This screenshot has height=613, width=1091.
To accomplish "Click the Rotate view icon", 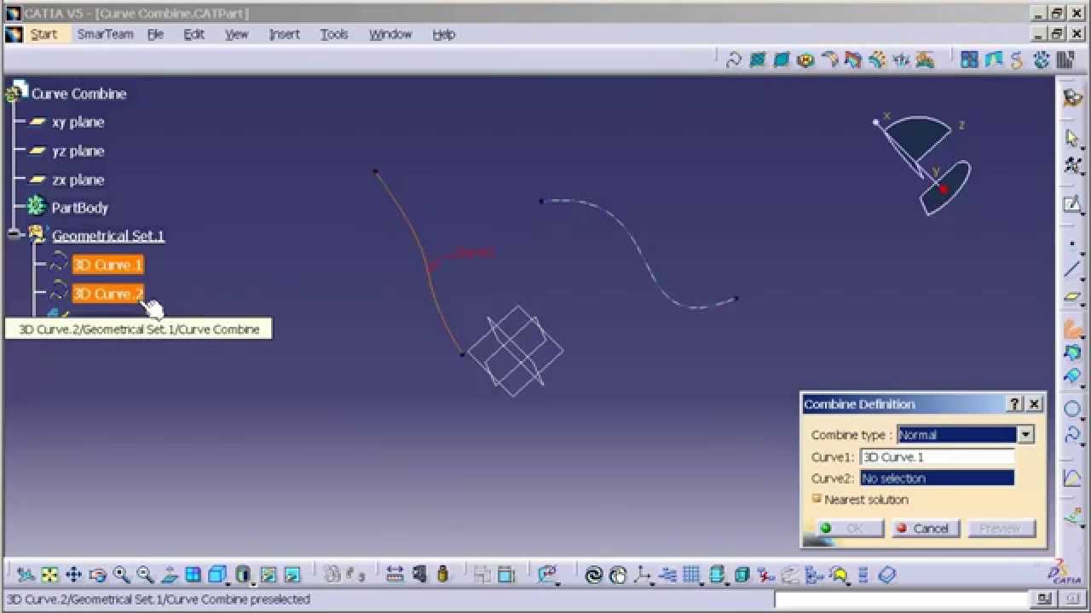I will (97, 575).
